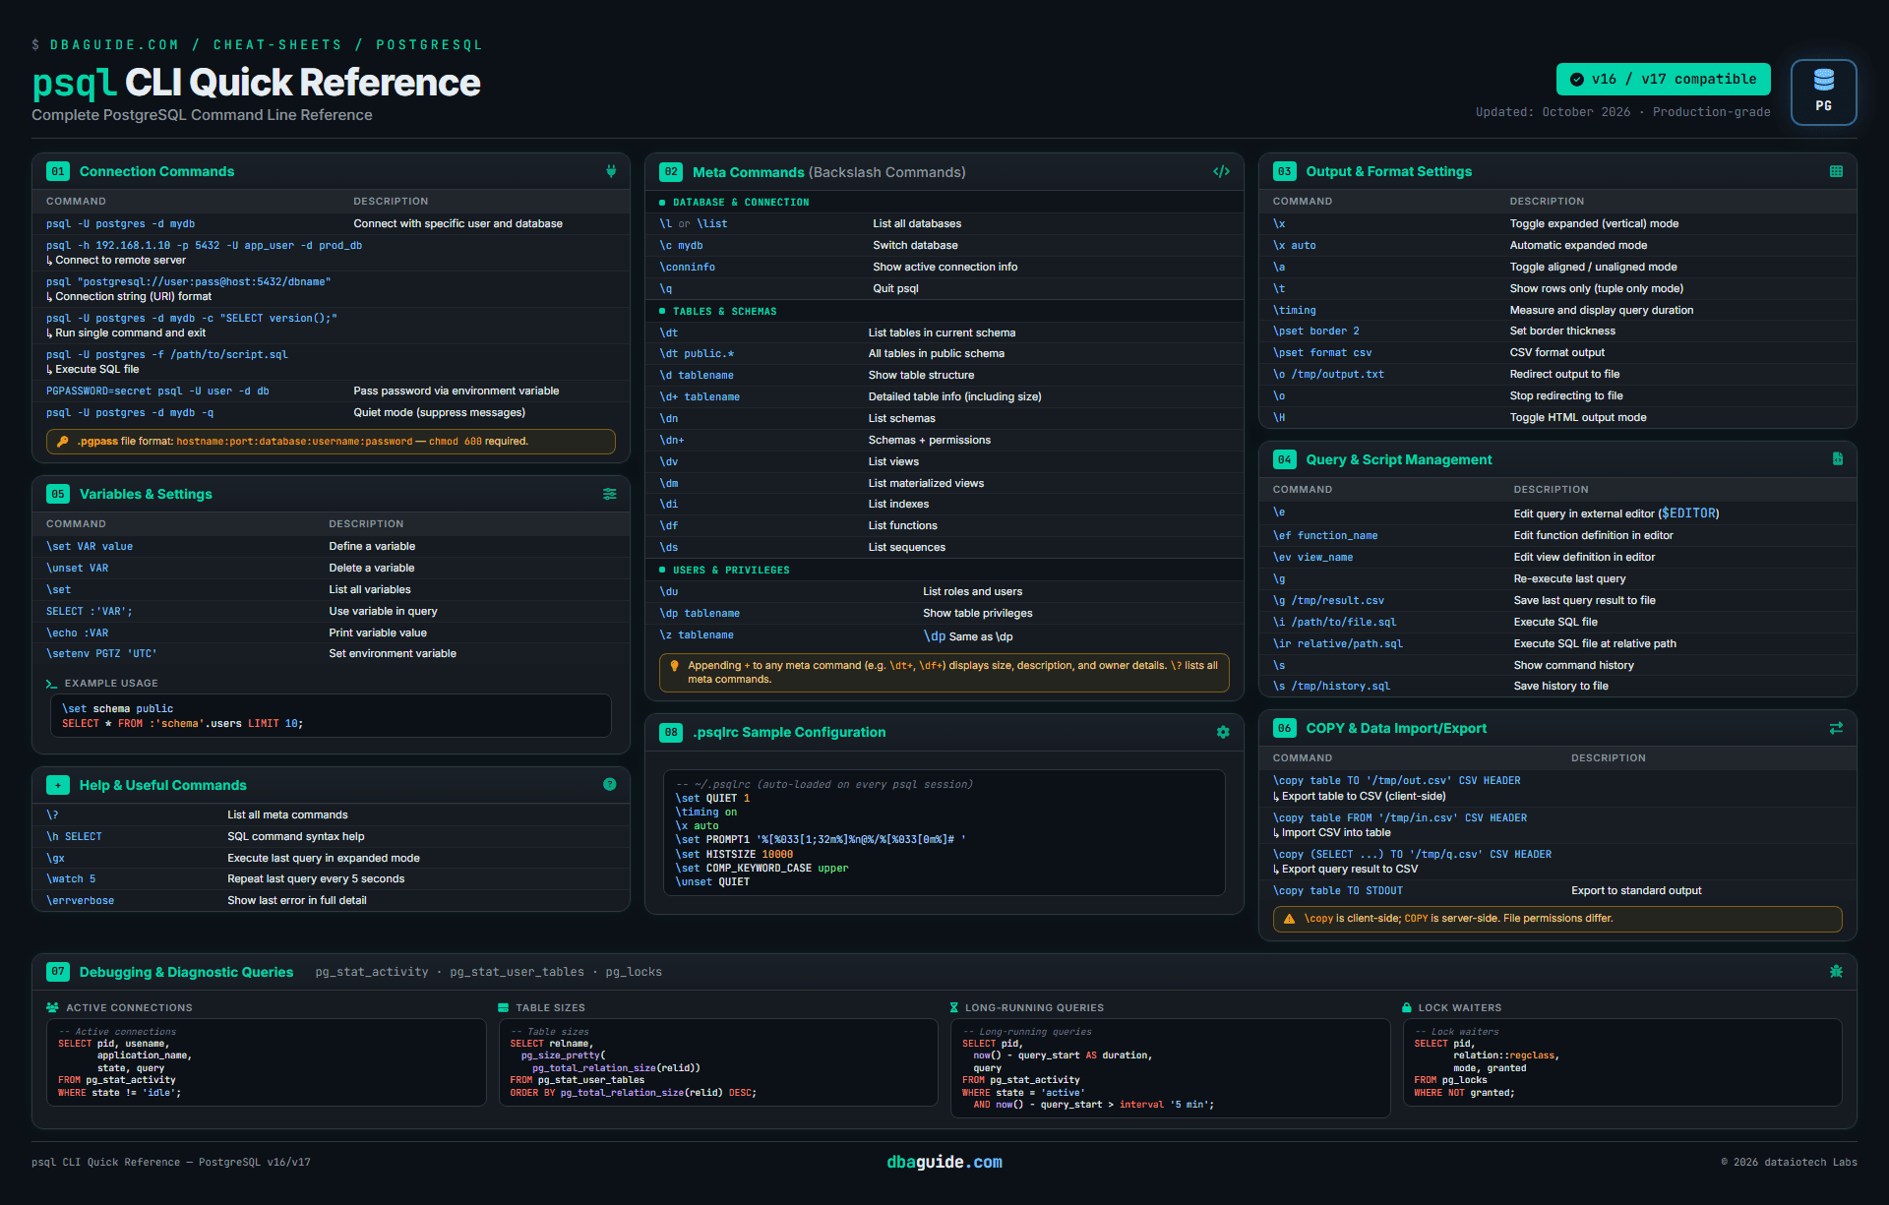This screenshot has width=1889, height=1205.
Task: Click the question mark icon in Help & Useful Commands
Action: point(610,785)
